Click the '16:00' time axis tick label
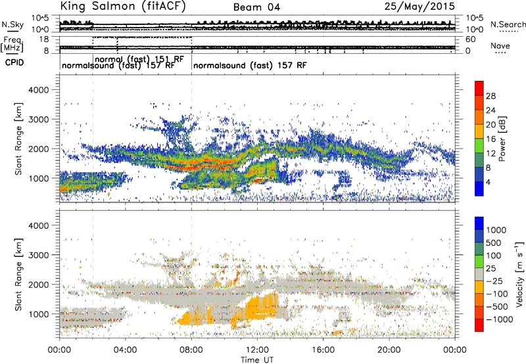The width and height of the screenshot is (526, 364). [323, 350]
